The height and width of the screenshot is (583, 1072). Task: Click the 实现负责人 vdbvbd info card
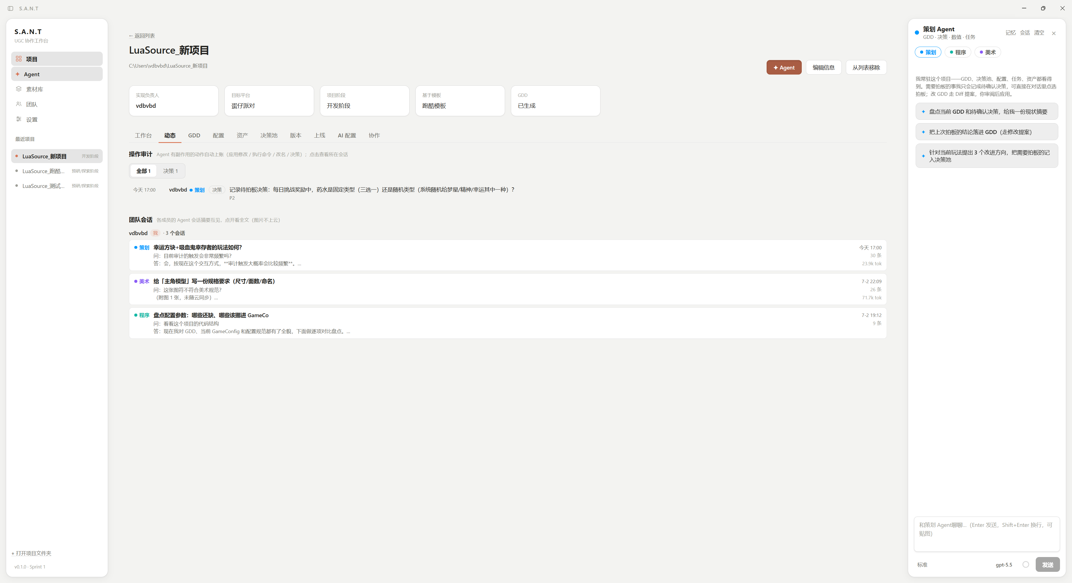click(x=174, y=101)
